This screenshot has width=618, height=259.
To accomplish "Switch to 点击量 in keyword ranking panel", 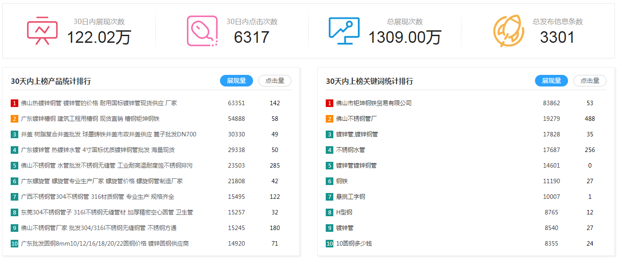I will (x=590, y=81).
